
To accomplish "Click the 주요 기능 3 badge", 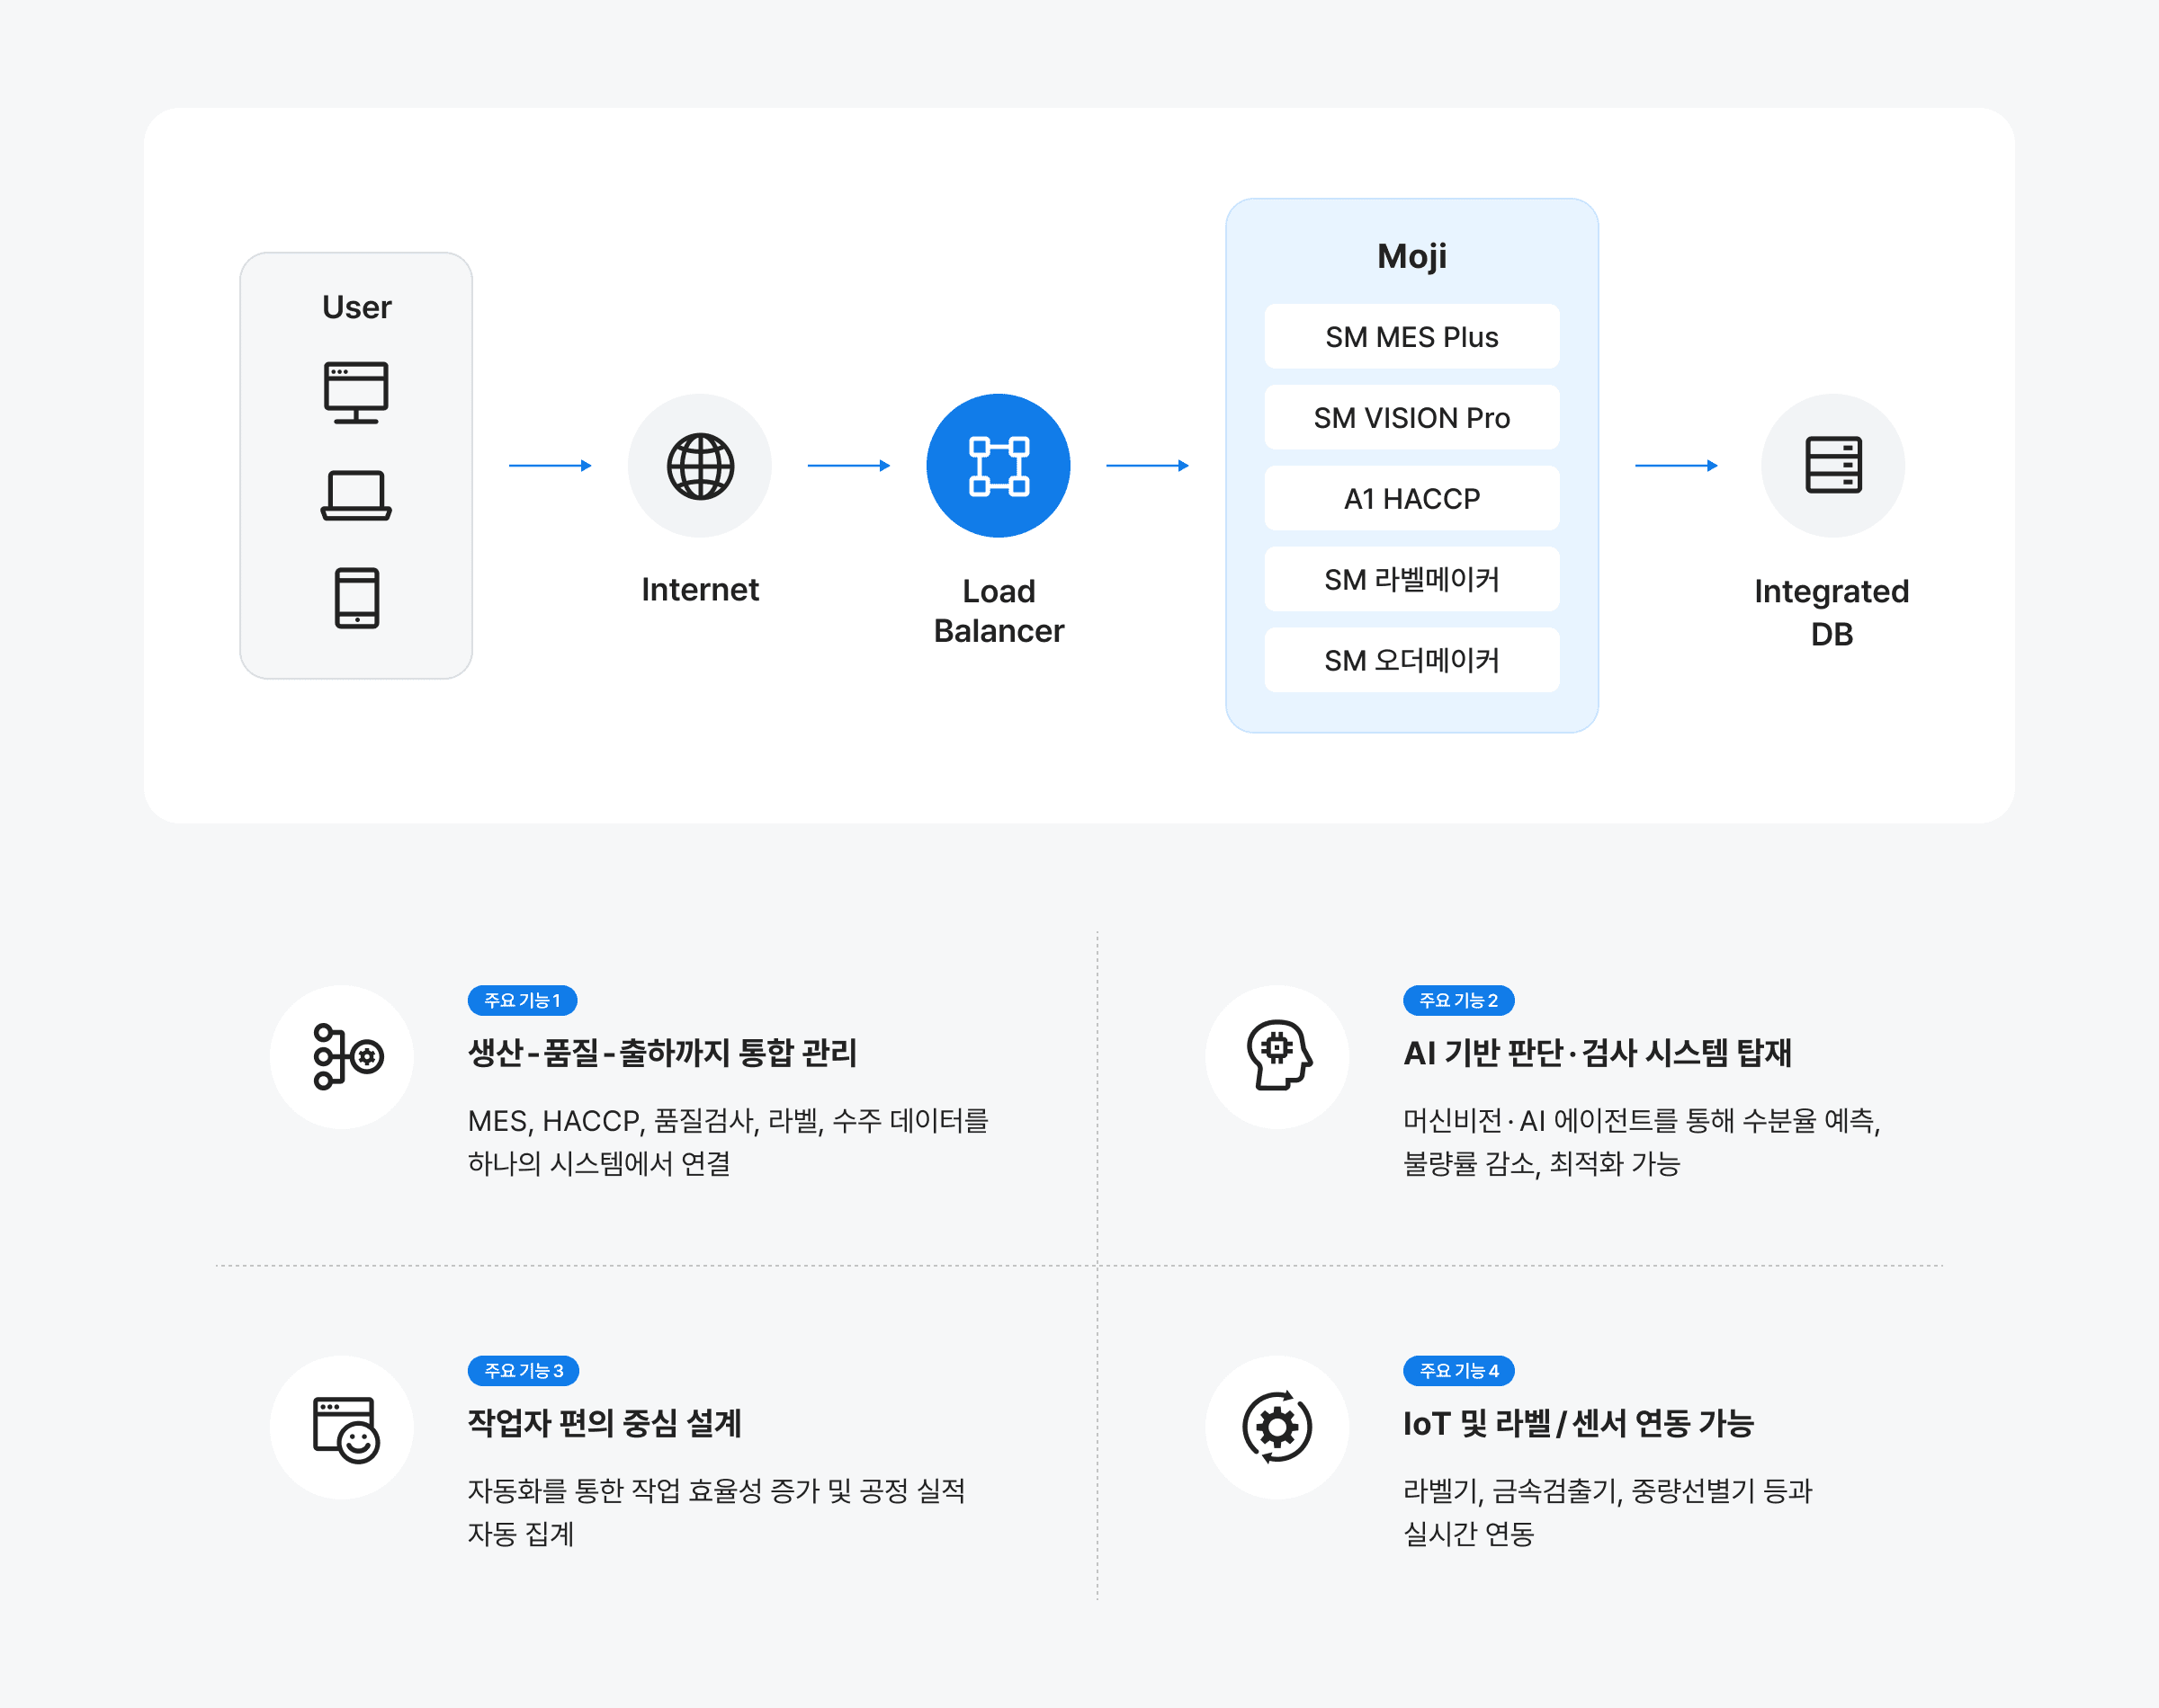I will coord(524,1370).
